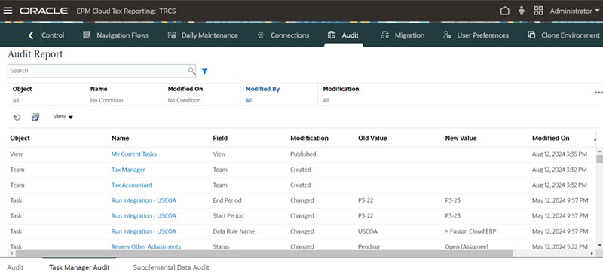Image resolution: width=603 pixels, height=275 pixels.
Task: Click the Oracle logo
Action: pos(44,11)
